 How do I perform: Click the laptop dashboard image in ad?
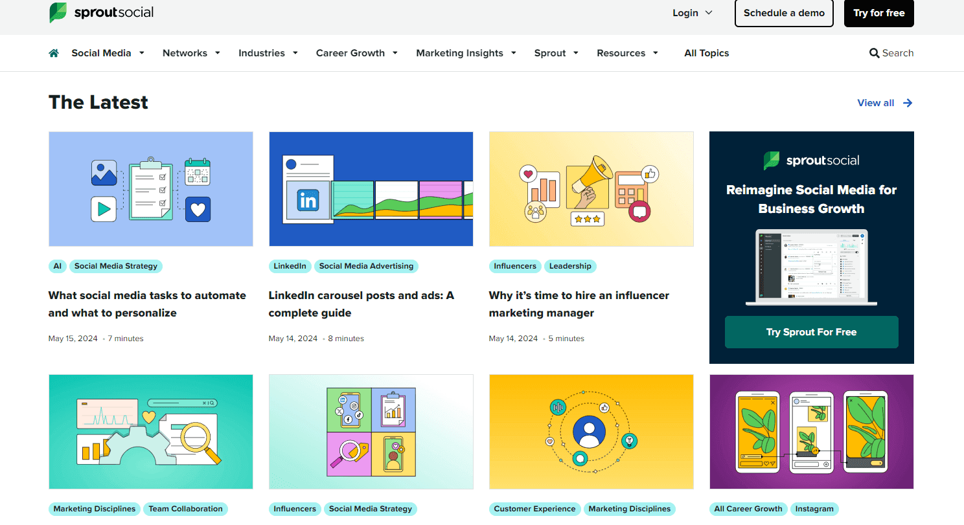tap(812, 267)
